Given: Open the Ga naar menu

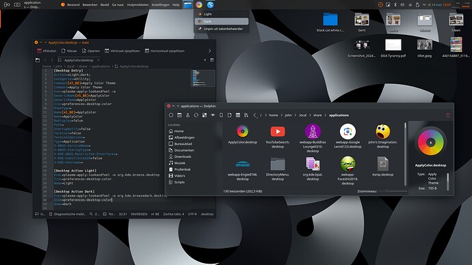Looking at the screenshot, I should click(x=118, y=5).
